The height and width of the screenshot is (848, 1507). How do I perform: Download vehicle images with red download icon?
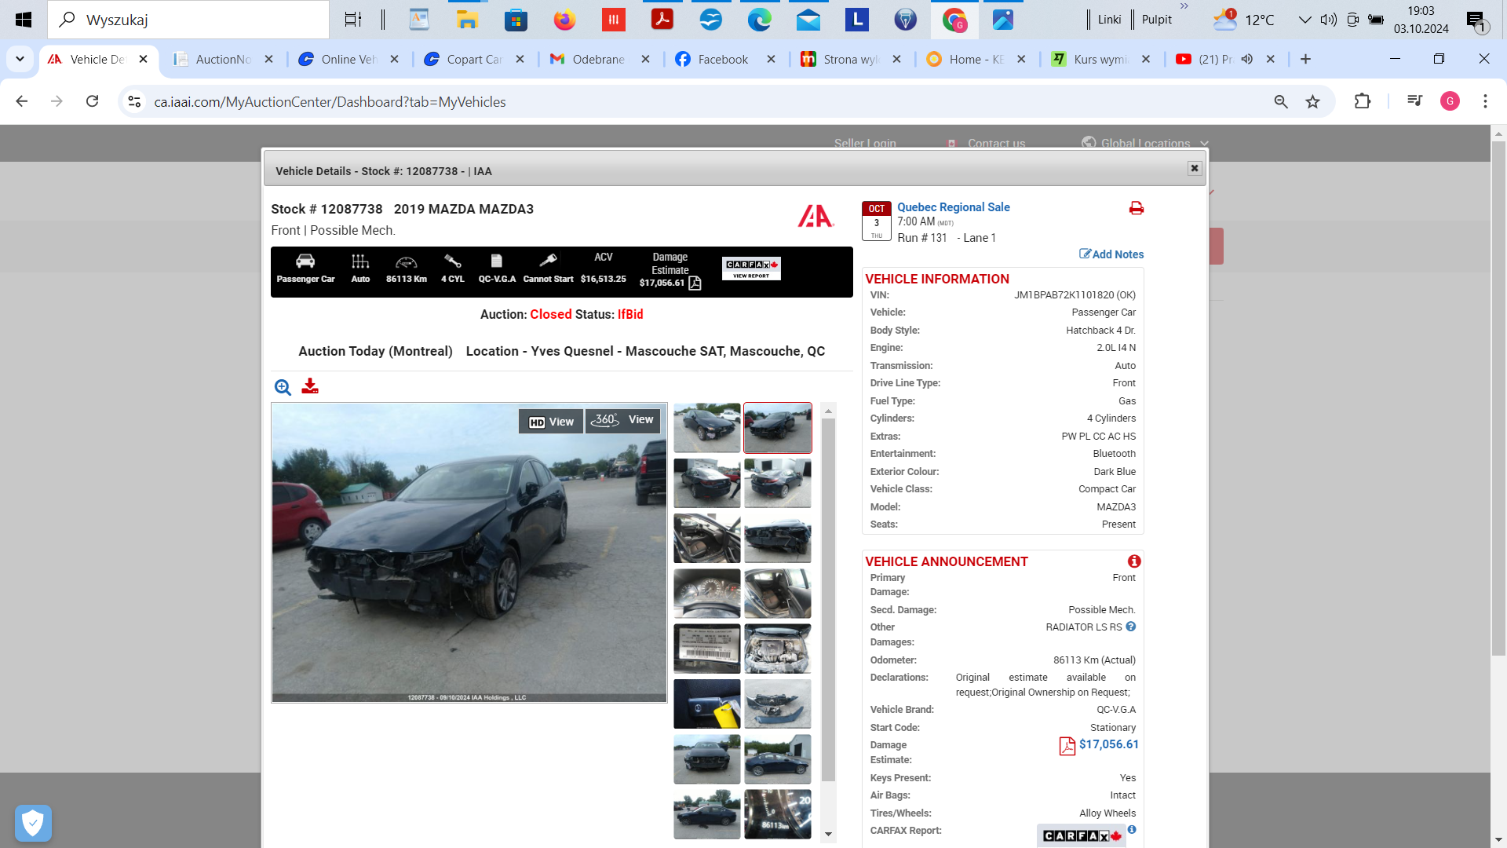click(x=310, y=386)
